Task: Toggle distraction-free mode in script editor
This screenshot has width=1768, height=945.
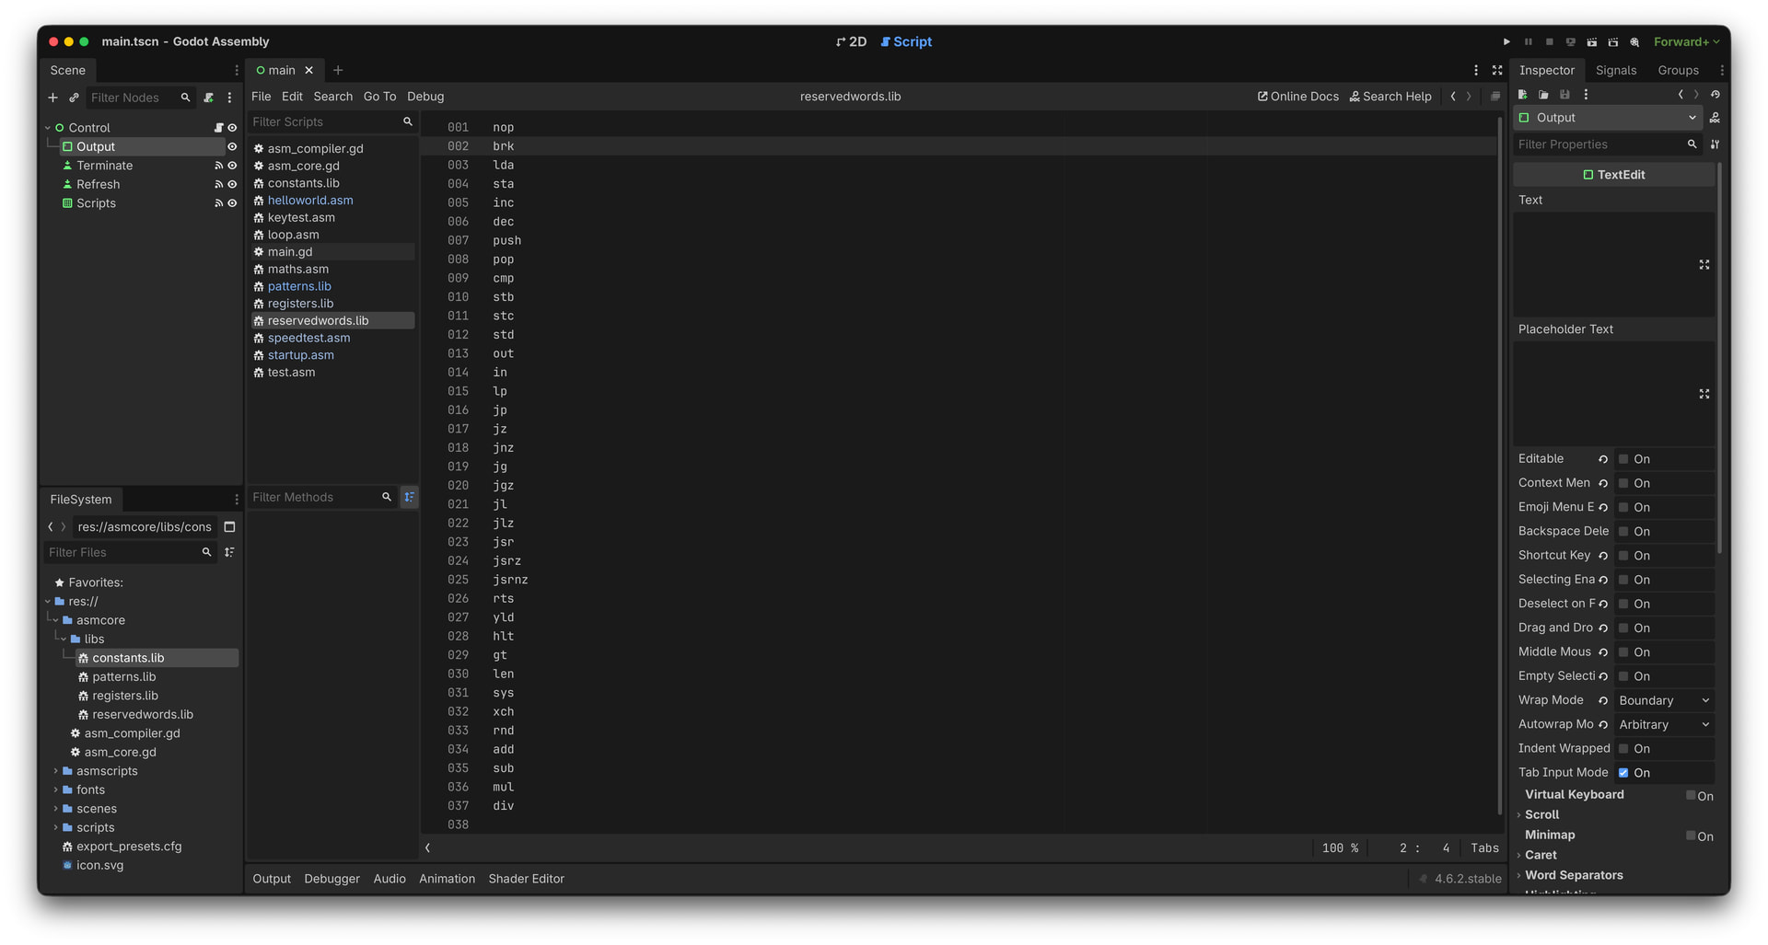Action: click(x=1497, y=71)
